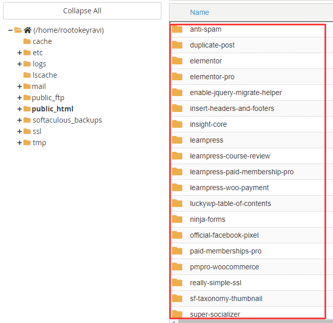Click the cache folder icon in tree
This screenshot has height=323, width=333.
pos(27,41)
